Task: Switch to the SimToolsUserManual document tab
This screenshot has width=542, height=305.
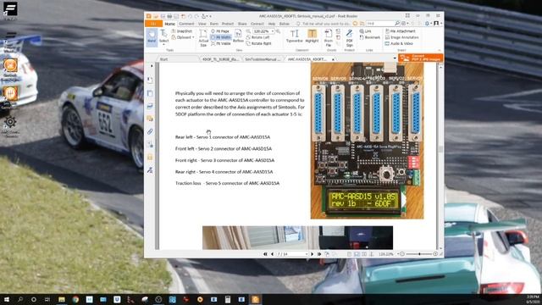Action: pyautogui.click(x=263, y=59)
